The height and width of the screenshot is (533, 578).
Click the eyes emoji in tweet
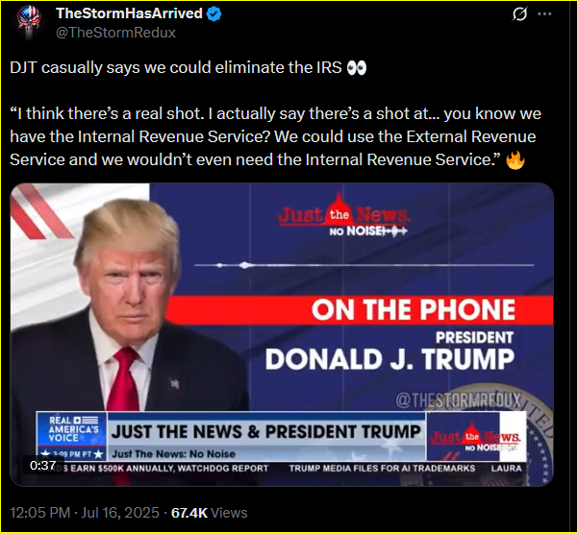357,68
